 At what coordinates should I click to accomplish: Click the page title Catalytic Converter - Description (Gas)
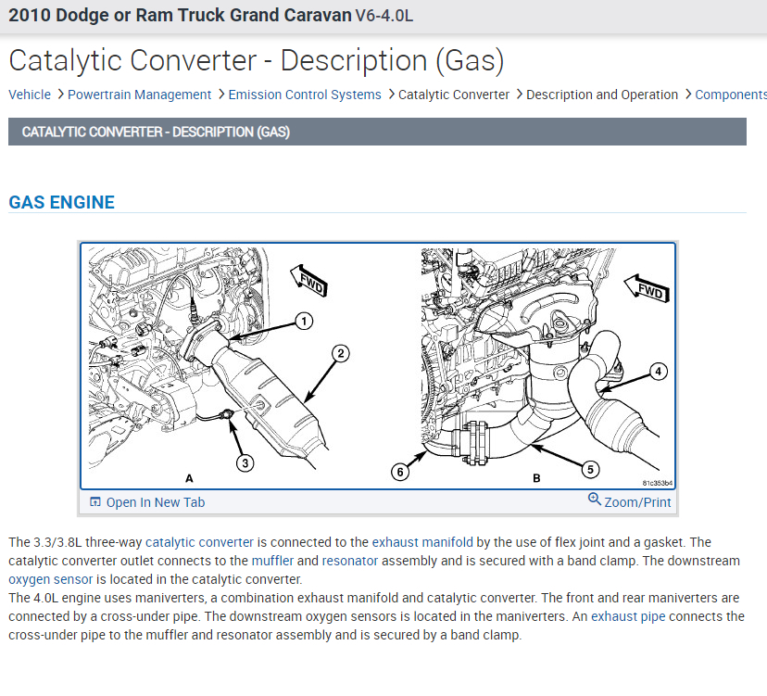tap(257, 60)
